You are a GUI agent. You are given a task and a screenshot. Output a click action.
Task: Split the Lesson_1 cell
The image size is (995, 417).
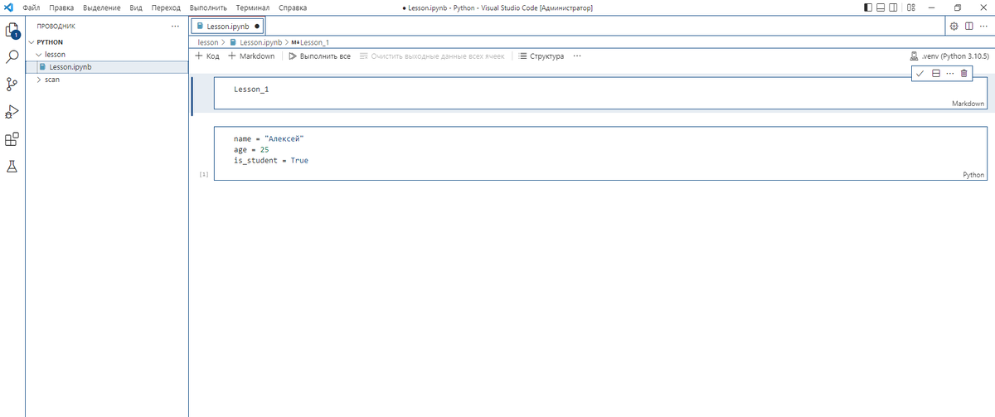pos(935,74)
